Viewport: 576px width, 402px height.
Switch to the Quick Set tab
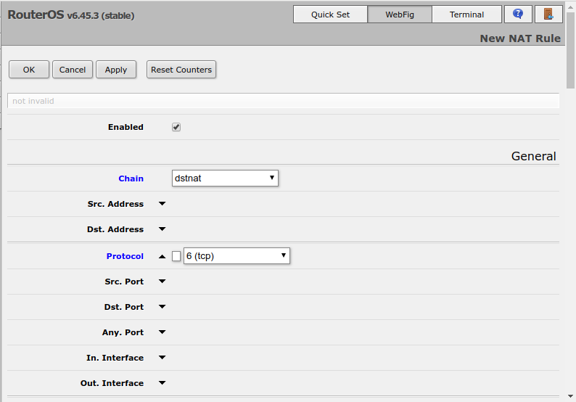[330, 15]
